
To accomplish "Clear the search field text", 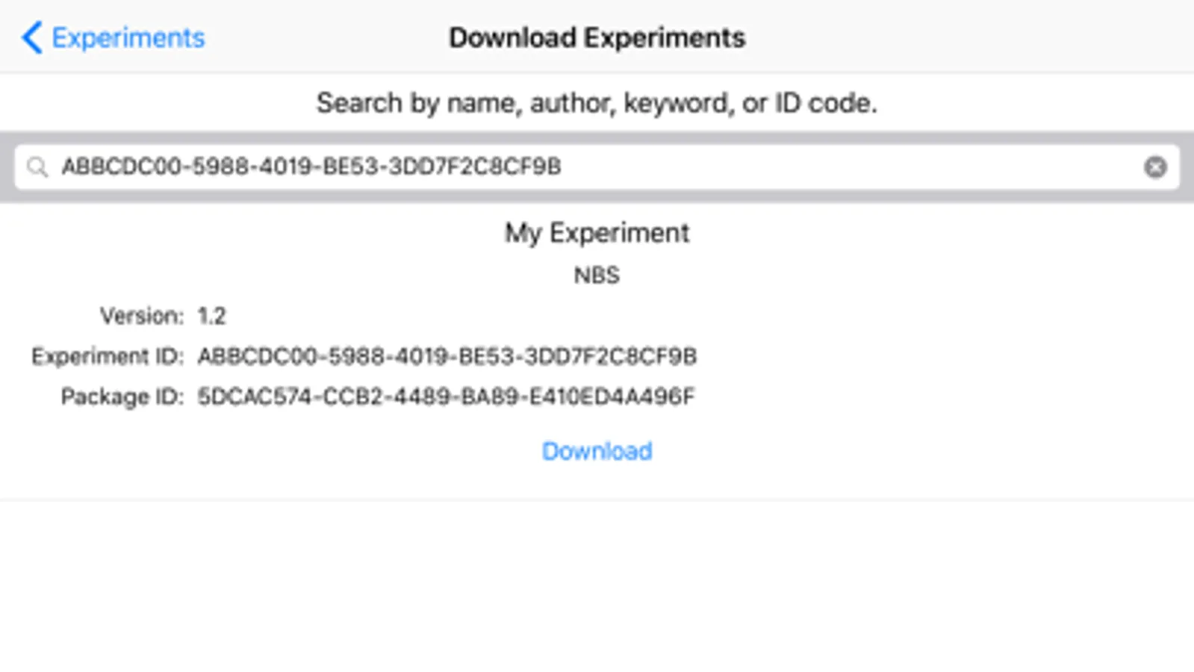I will tap(1155, 167).
